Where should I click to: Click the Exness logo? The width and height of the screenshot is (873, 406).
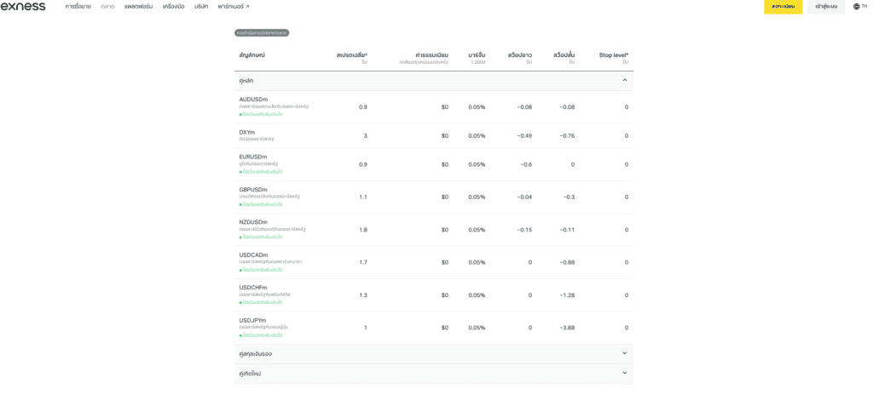coord(23,6)
